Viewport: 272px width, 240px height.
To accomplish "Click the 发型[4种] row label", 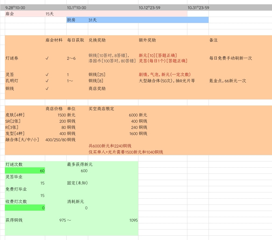I will pos(15,133).
